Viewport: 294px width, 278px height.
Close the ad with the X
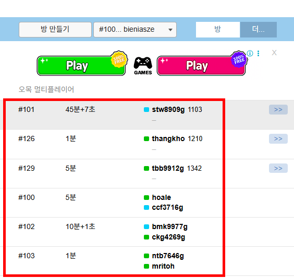point(274,53)
